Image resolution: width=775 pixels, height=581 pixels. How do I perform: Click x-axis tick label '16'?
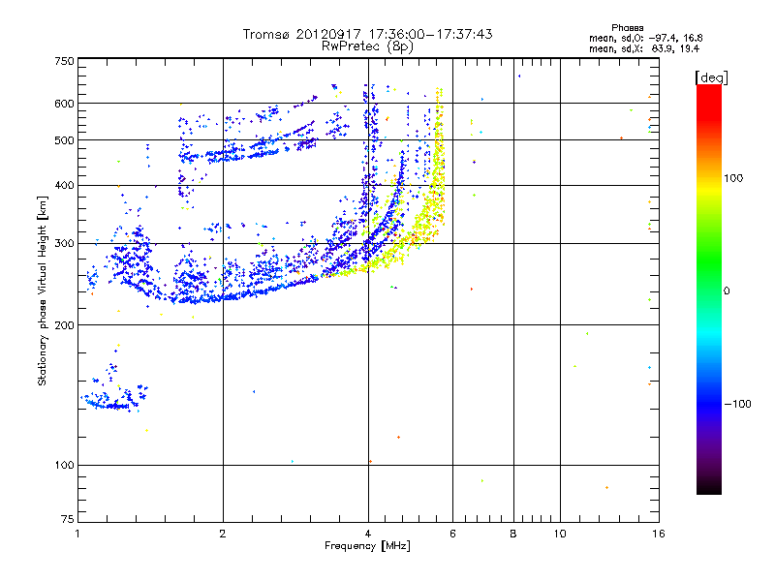(659, 534)
